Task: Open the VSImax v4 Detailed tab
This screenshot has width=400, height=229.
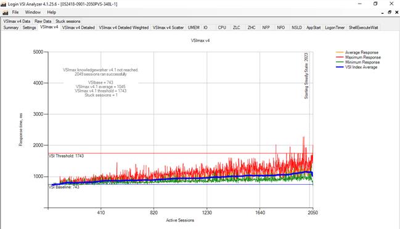Action: coord(78,28)
